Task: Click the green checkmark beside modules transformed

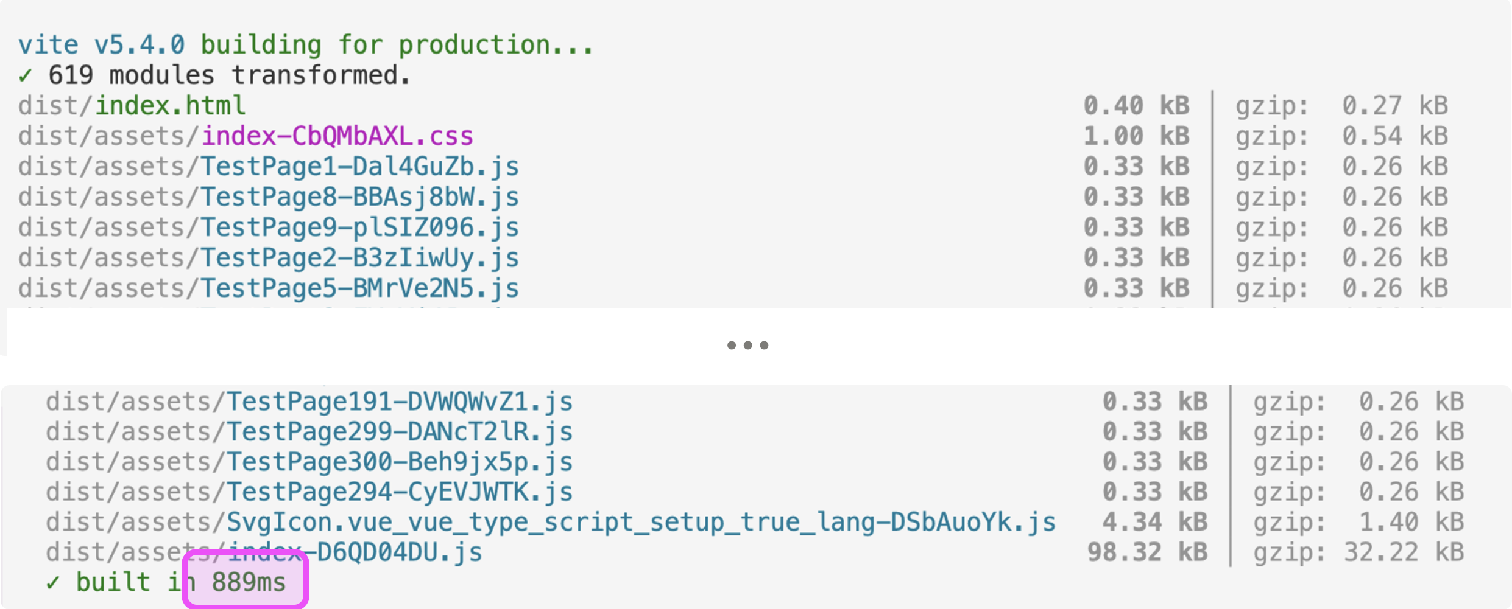Action: click(x=25, y=76)
